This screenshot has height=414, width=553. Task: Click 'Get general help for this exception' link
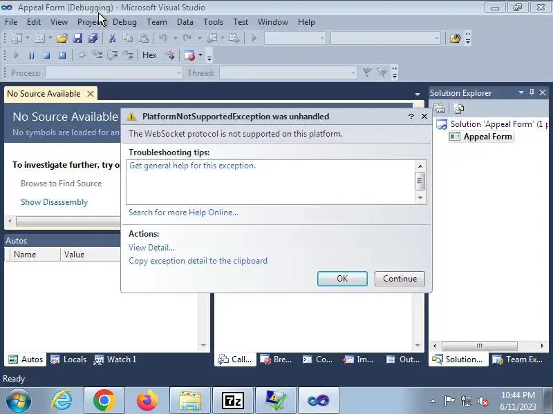[193, 166]
